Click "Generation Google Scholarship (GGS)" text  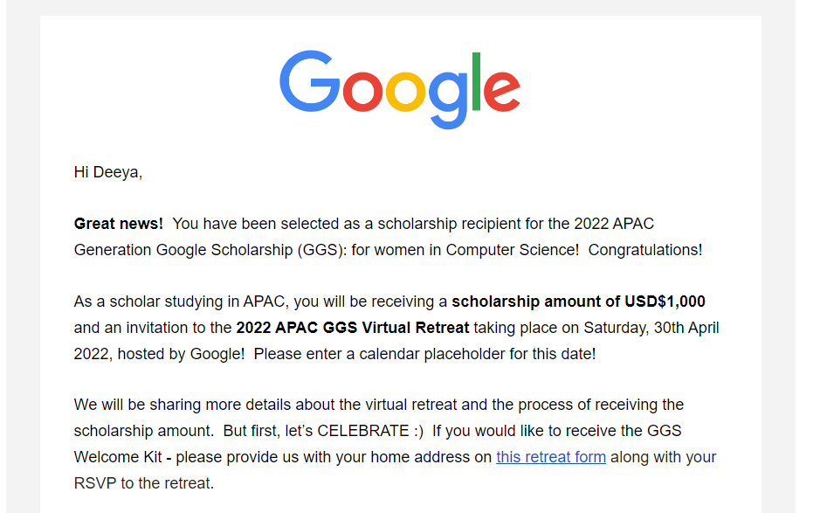click(x=209, y=250)
